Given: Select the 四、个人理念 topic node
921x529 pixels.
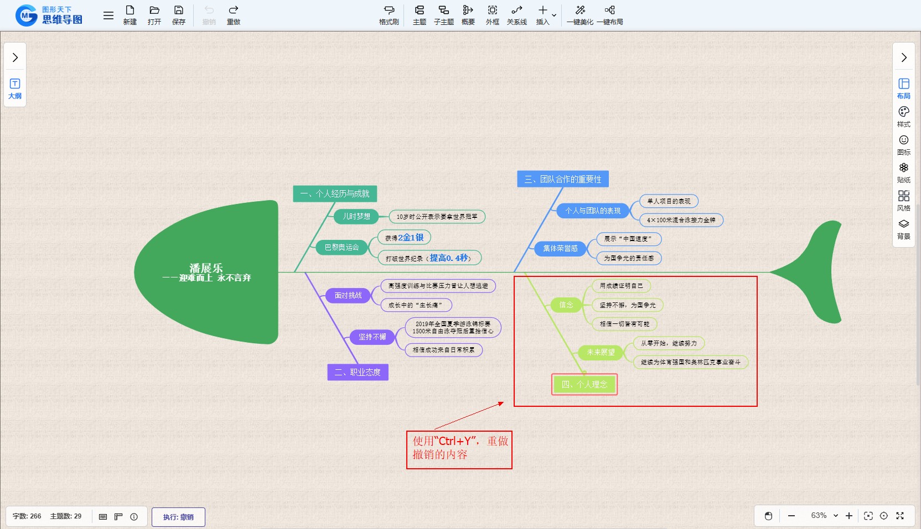Looking at the screenshot, I should click(584, 384).
